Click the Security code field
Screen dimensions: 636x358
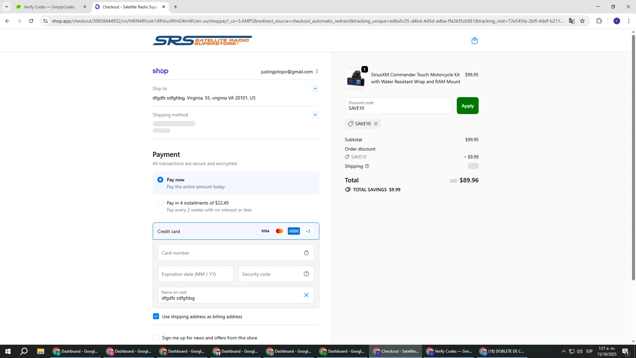click(x=276, y=274)
